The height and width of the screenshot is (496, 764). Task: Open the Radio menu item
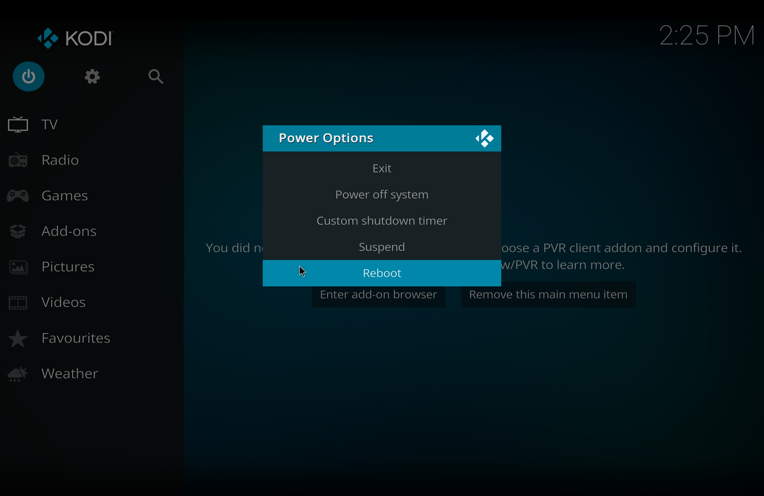coord(60,160)
